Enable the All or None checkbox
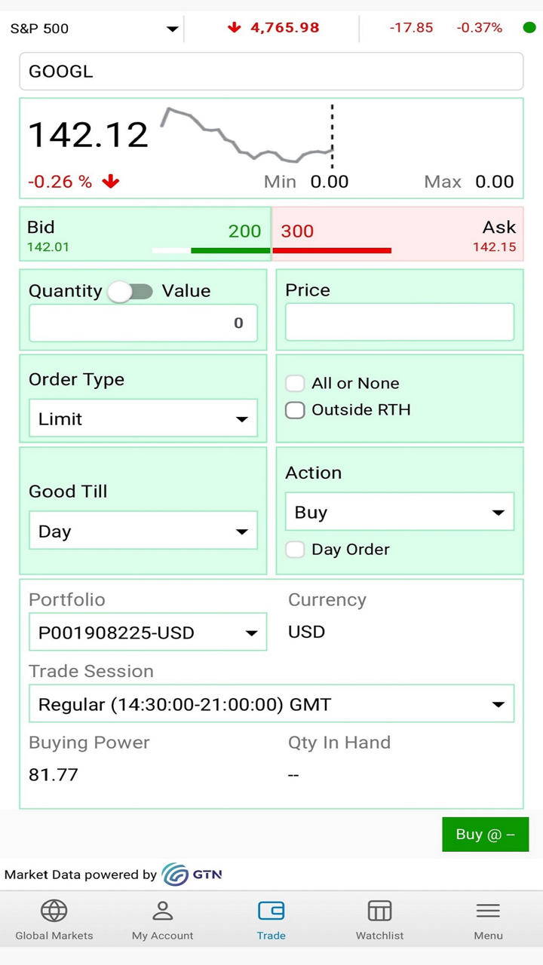This screenshot has width=543, height=965. [x=295, y=383]
